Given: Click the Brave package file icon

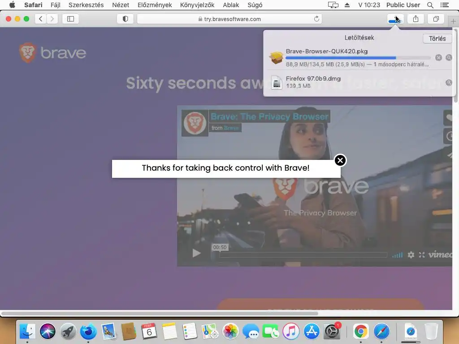Looking at the screenshot, I should [x=276, y=57].
